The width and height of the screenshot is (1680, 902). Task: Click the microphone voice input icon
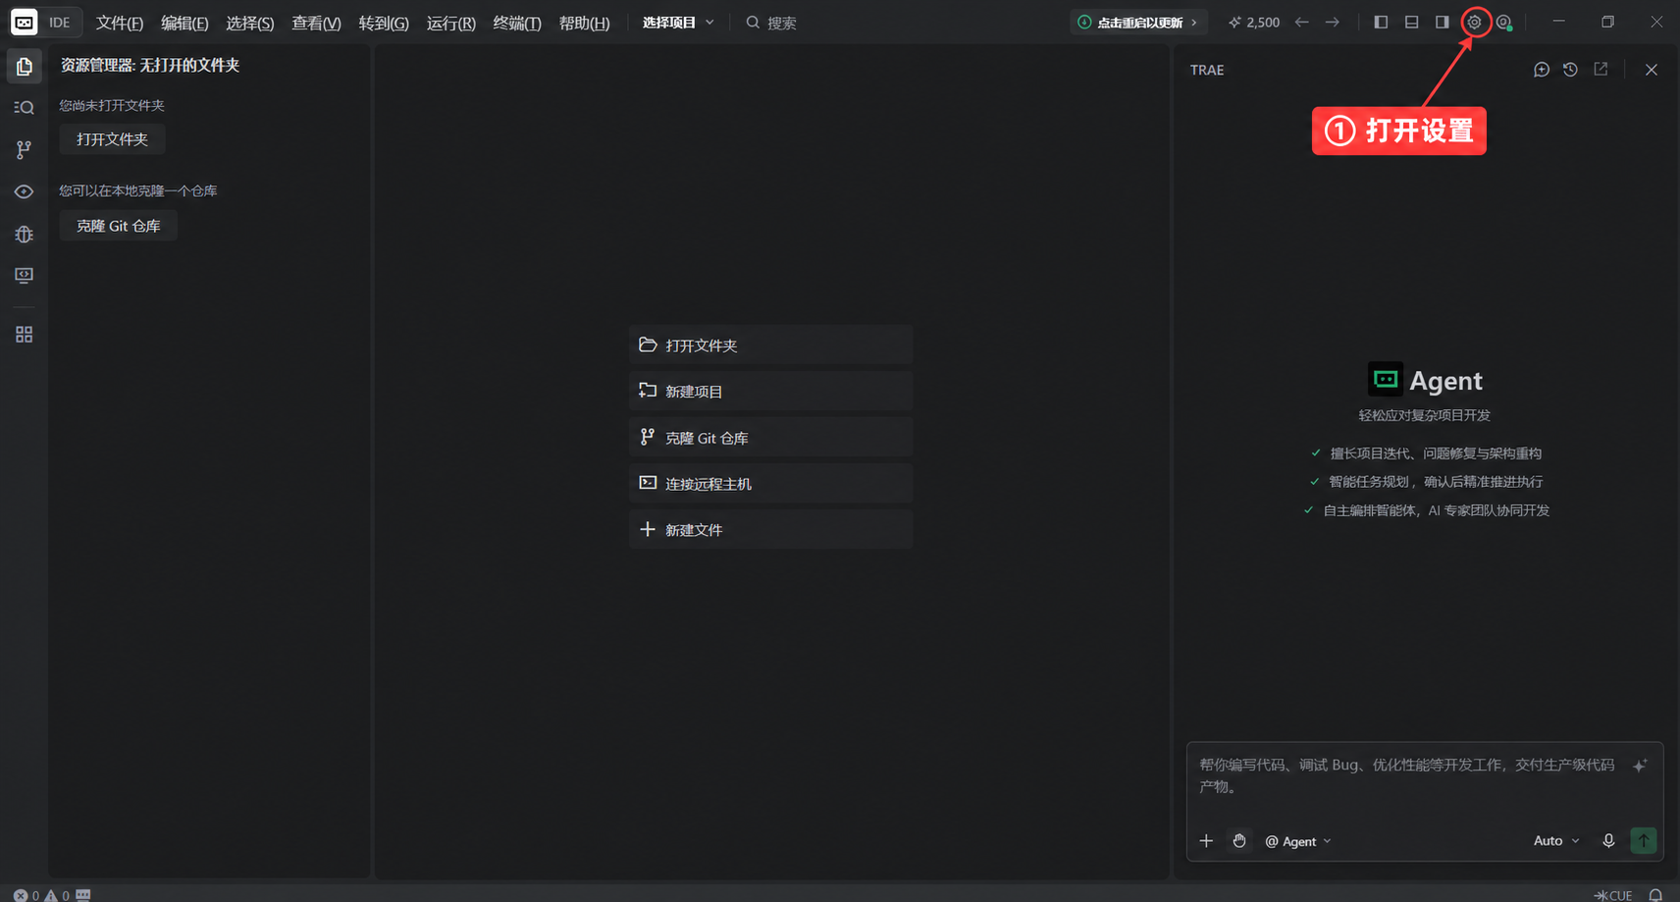click(x=1608, y=840)
